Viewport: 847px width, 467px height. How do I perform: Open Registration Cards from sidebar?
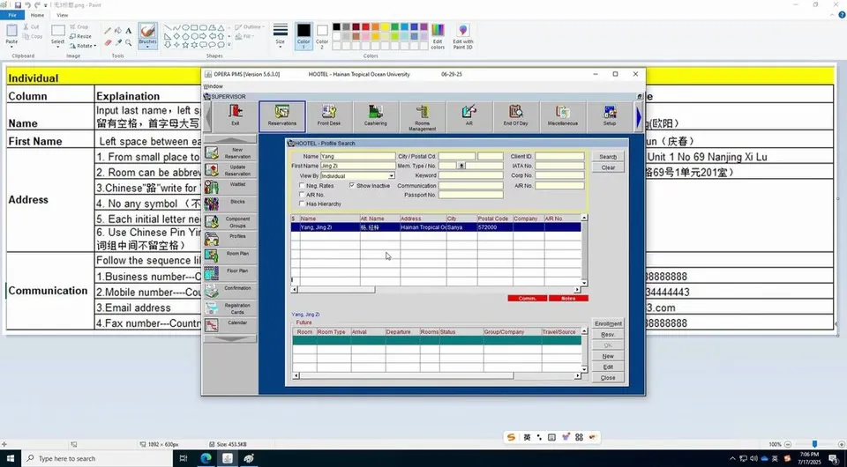pos(230,308)
